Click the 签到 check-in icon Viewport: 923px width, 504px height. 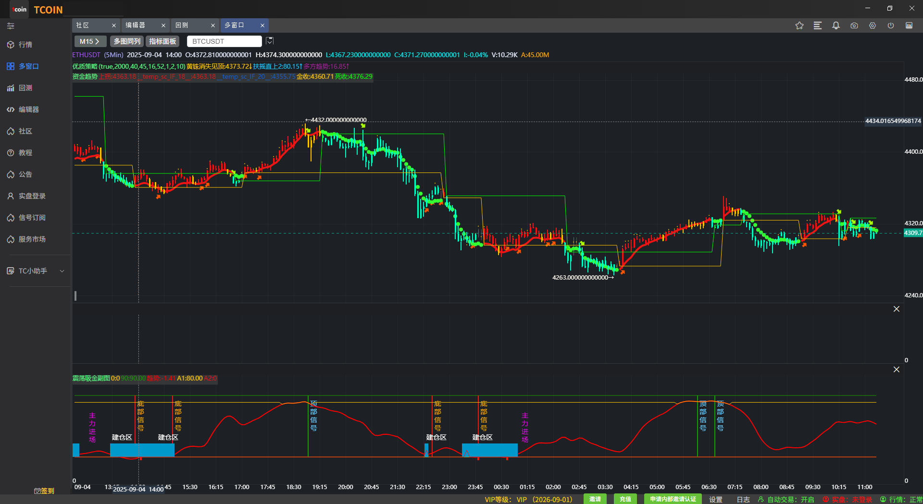point(44,491)
